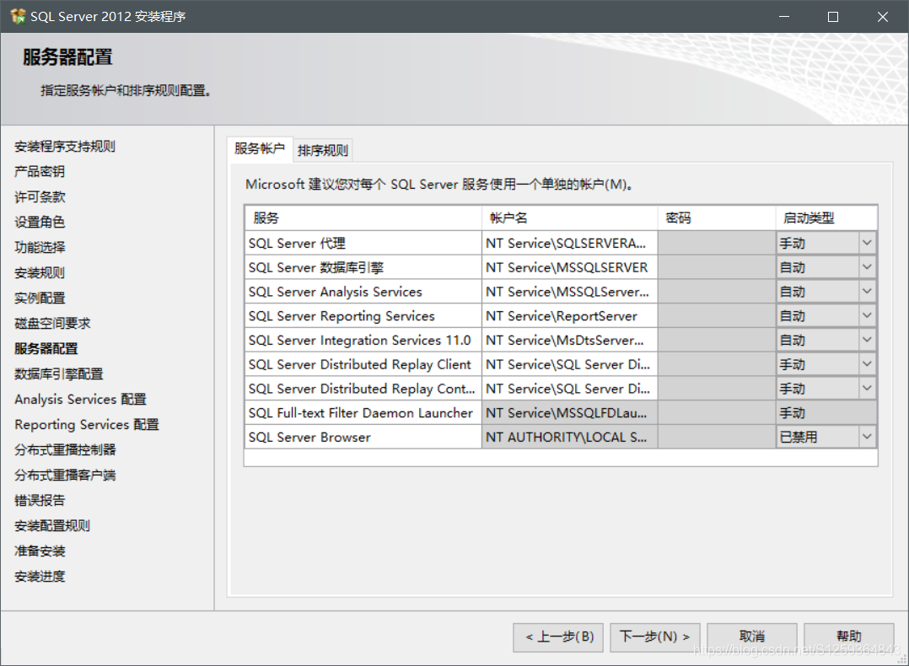Open startup type dropdown for SQL Server 代理

(867, 243)
